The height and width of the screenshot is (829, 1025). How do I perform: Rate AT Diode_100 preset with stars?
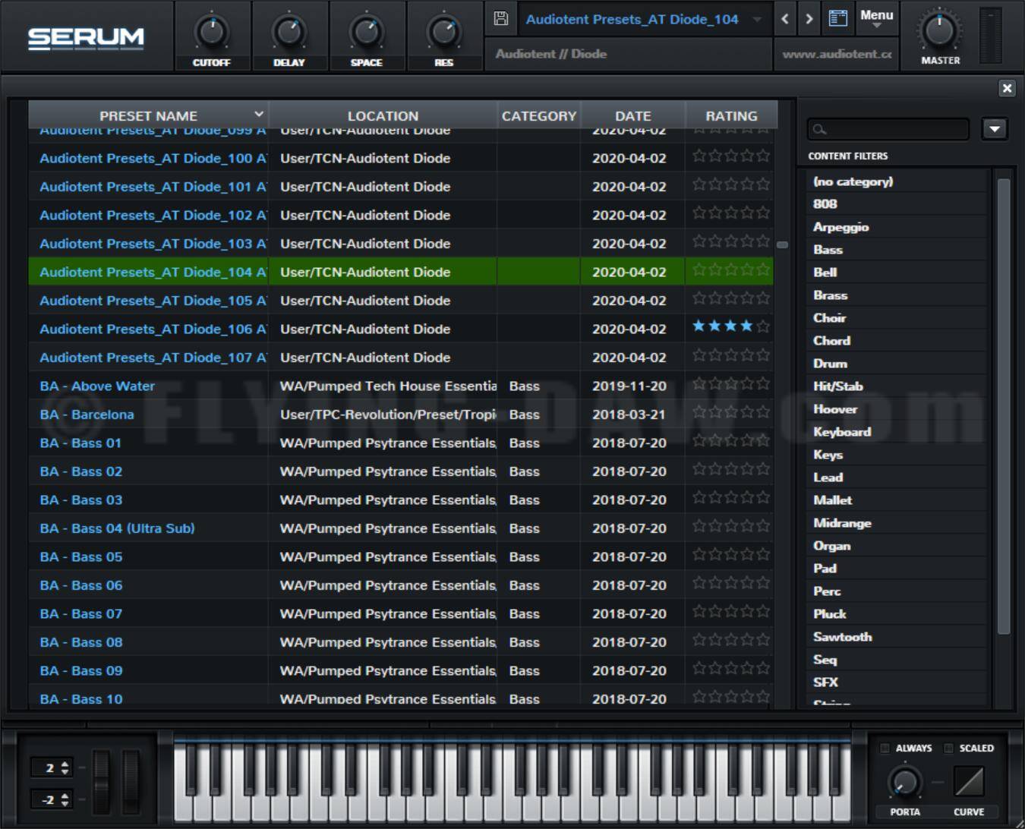click(730, 156)
